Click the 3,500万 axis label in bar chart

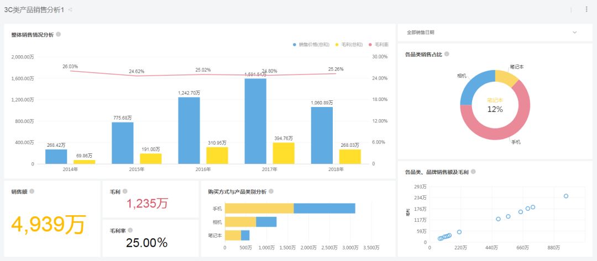click(371, 248)
